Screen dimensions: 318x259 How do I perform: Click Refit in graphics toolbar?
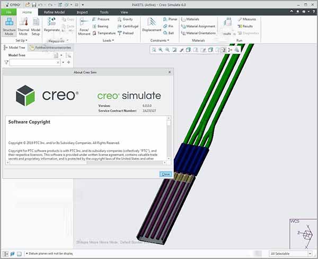(154, 50)
